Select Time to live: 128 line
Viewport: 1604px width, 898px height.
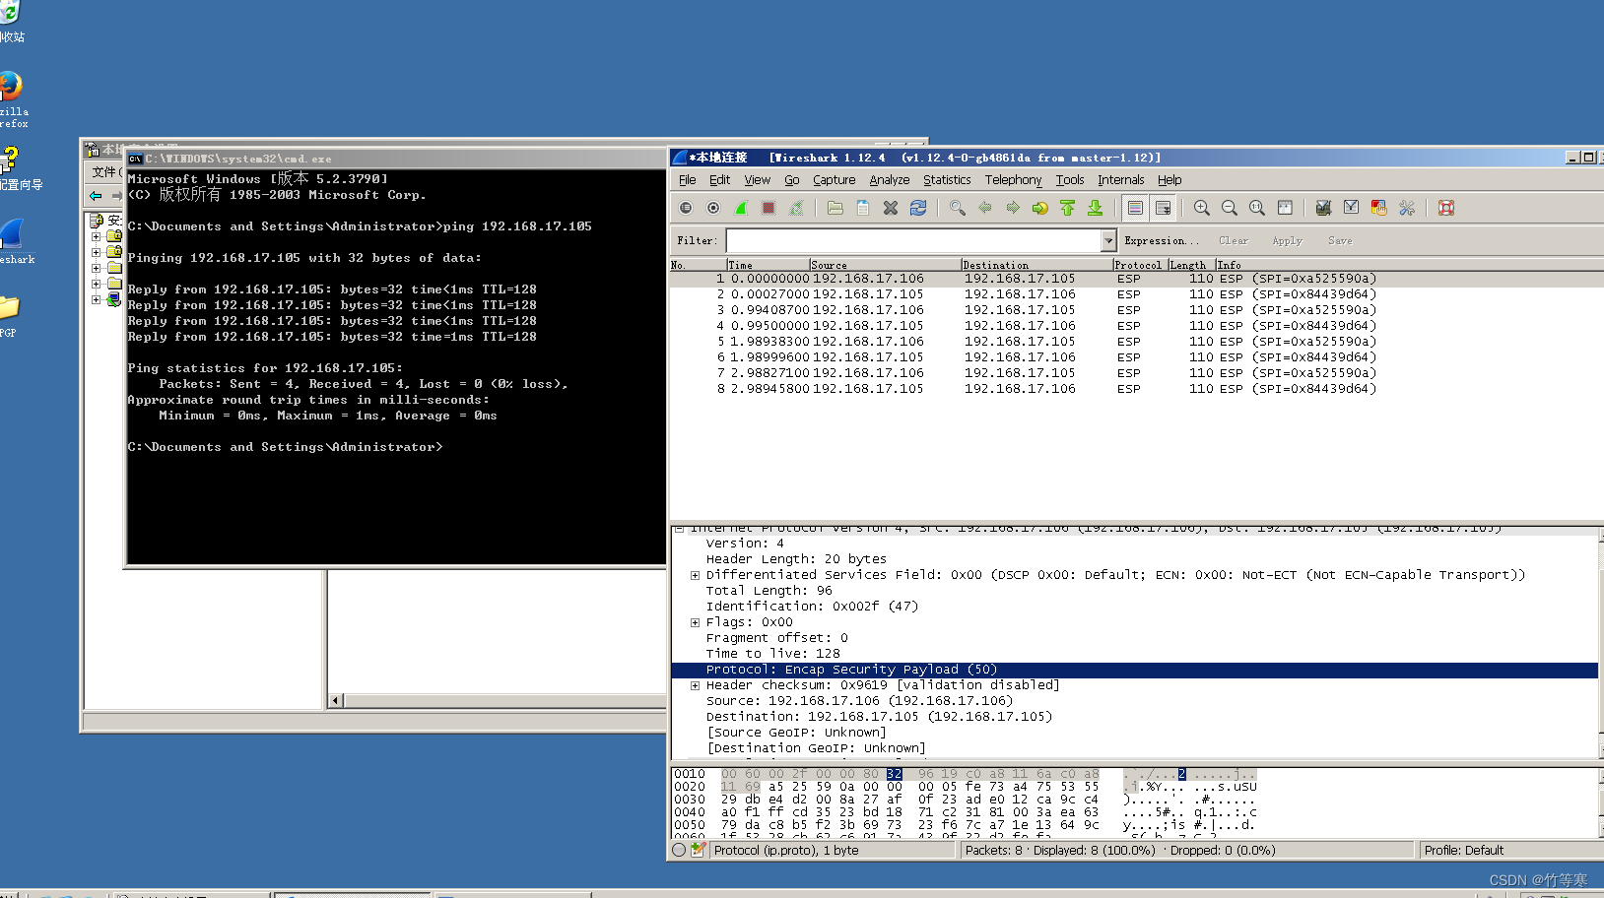[x=1134, y=654]
